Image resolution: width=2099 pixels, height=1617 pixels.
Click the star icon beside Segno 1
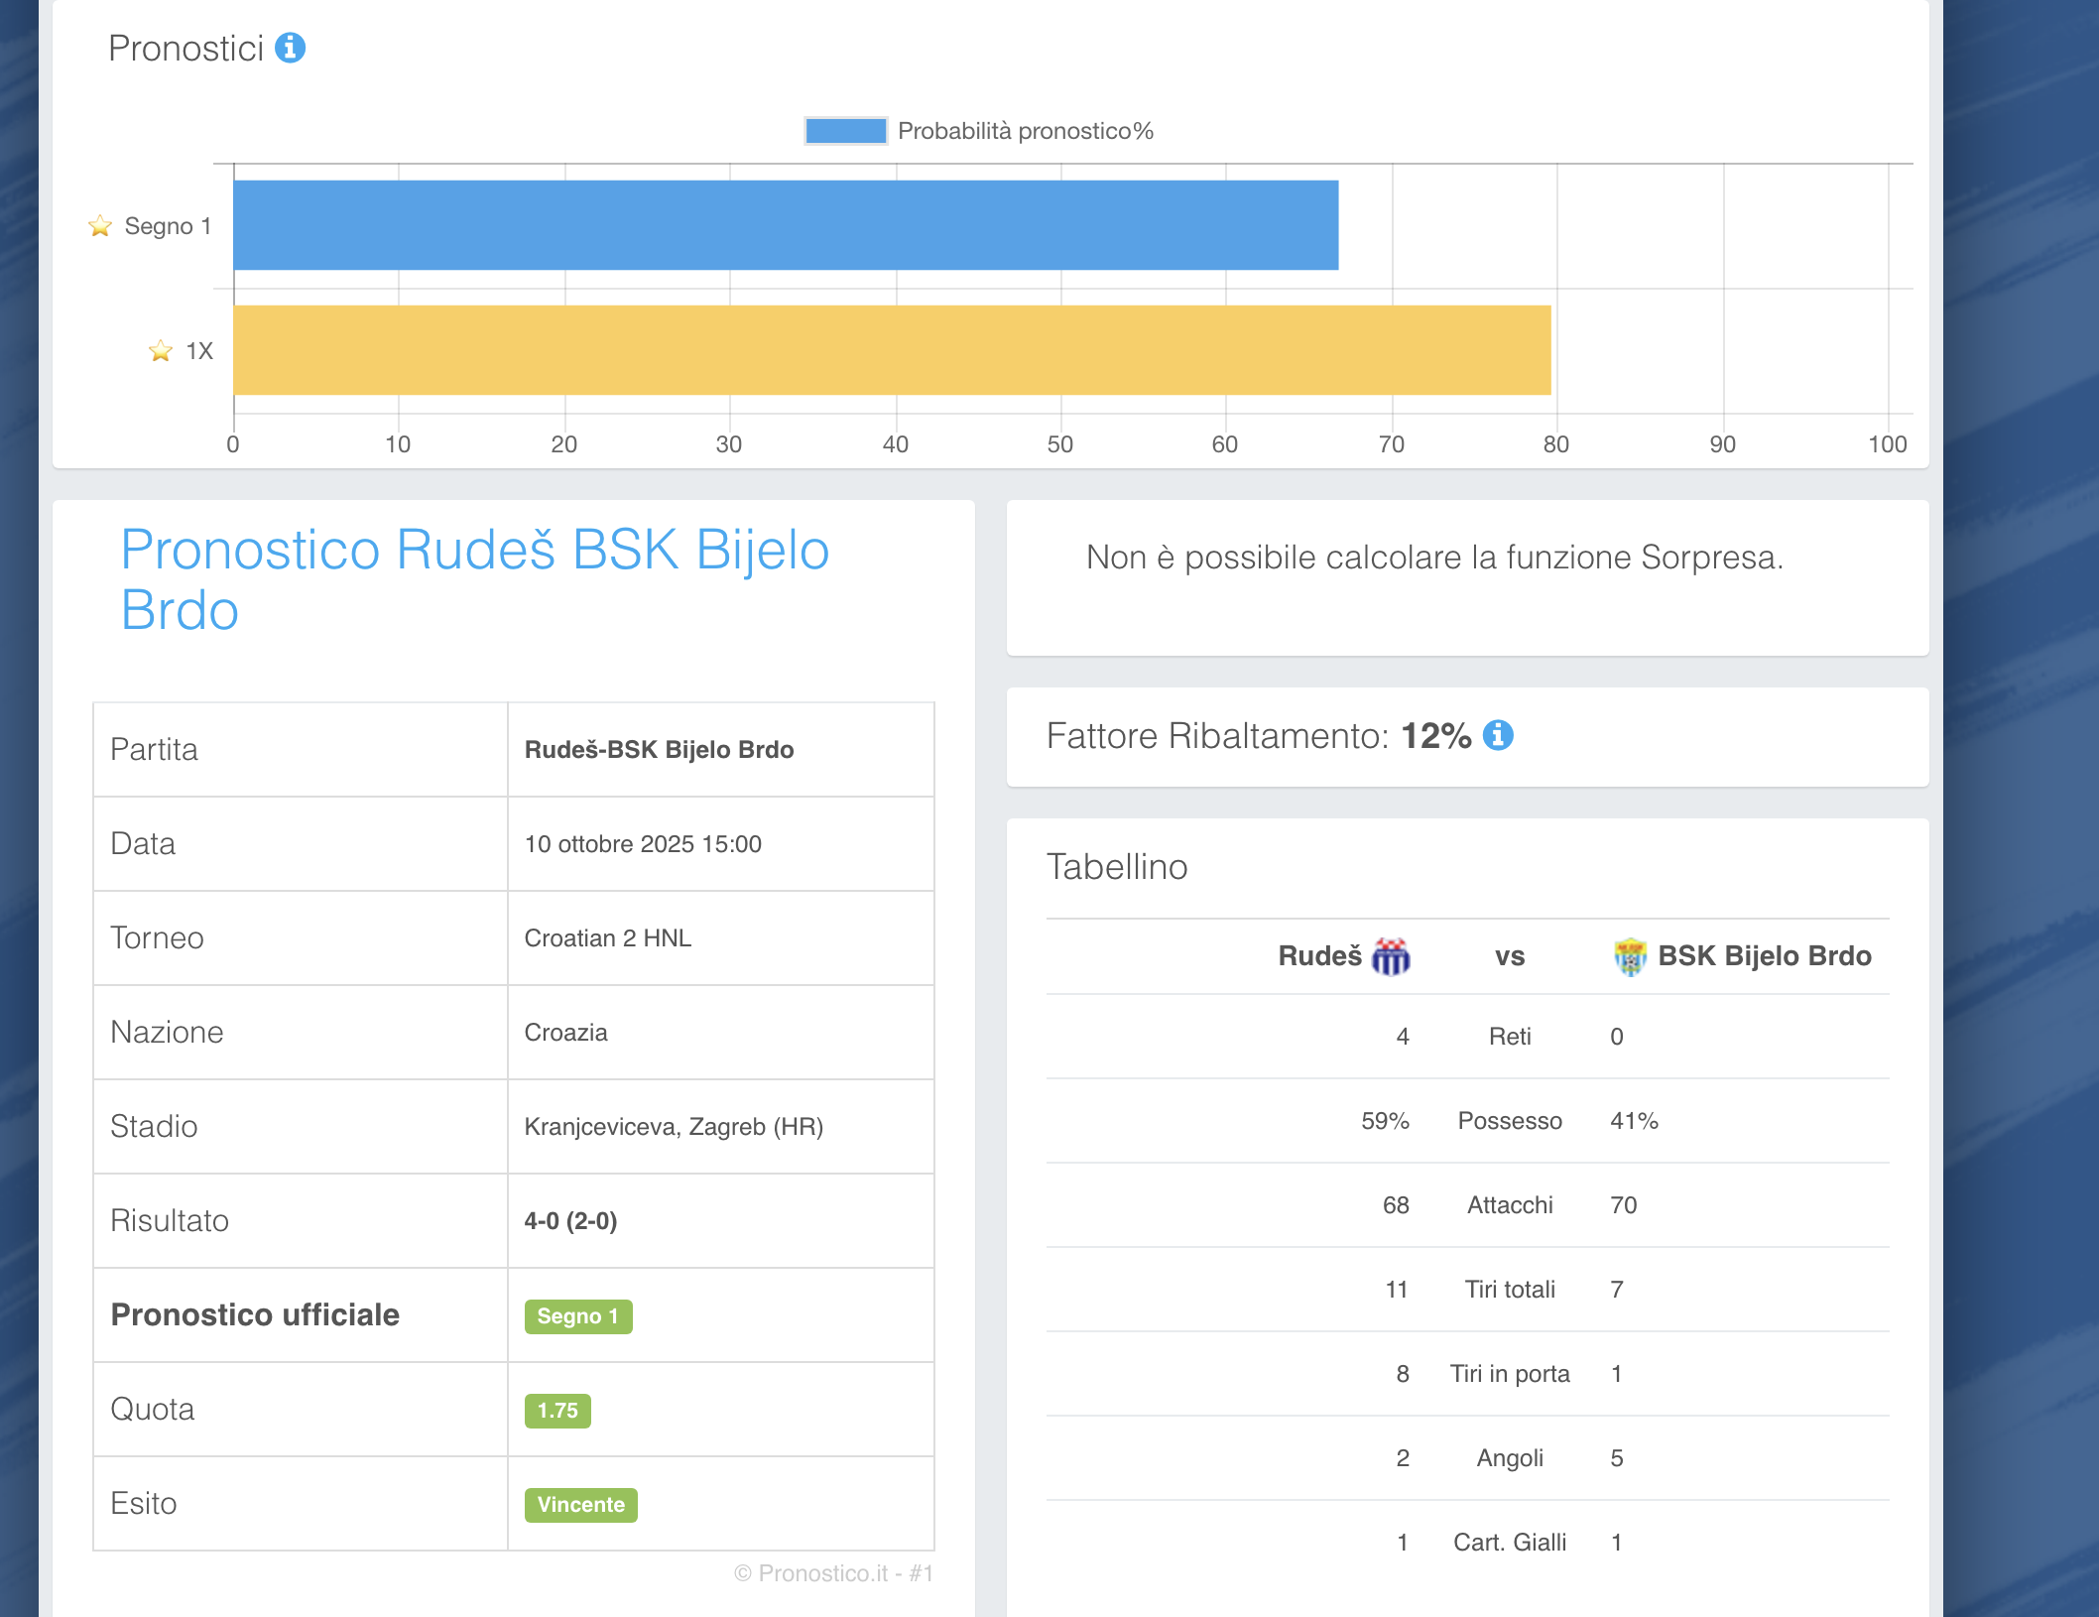pos(100,226)
